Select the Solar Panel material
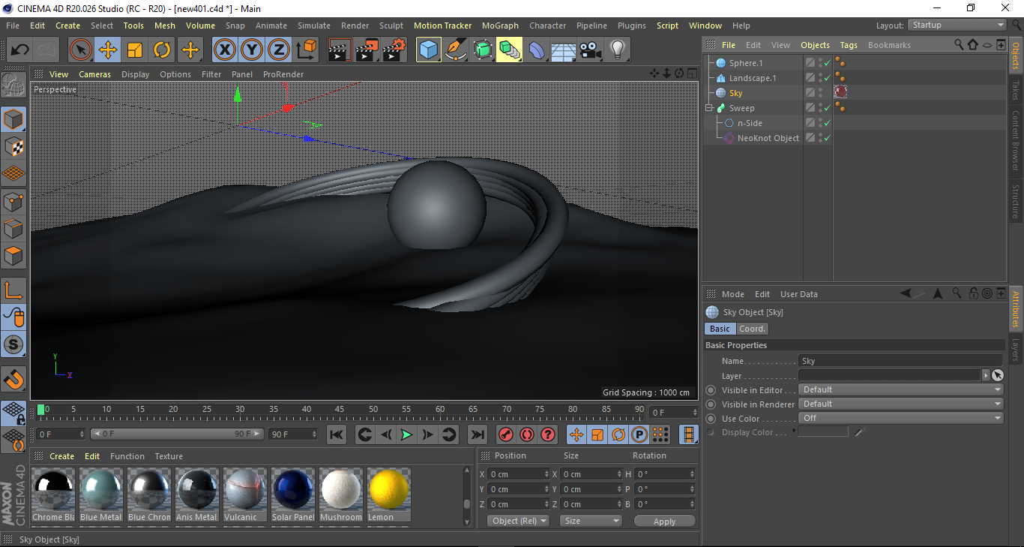 point(293,494)
